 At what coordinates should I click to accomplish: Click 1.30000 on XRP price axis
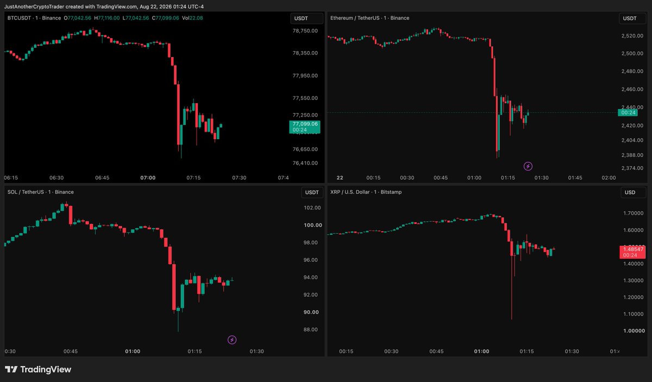[633, 281]
